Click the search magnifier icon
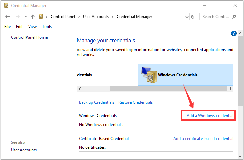This screenshot has height=160, width=244. 234,17
